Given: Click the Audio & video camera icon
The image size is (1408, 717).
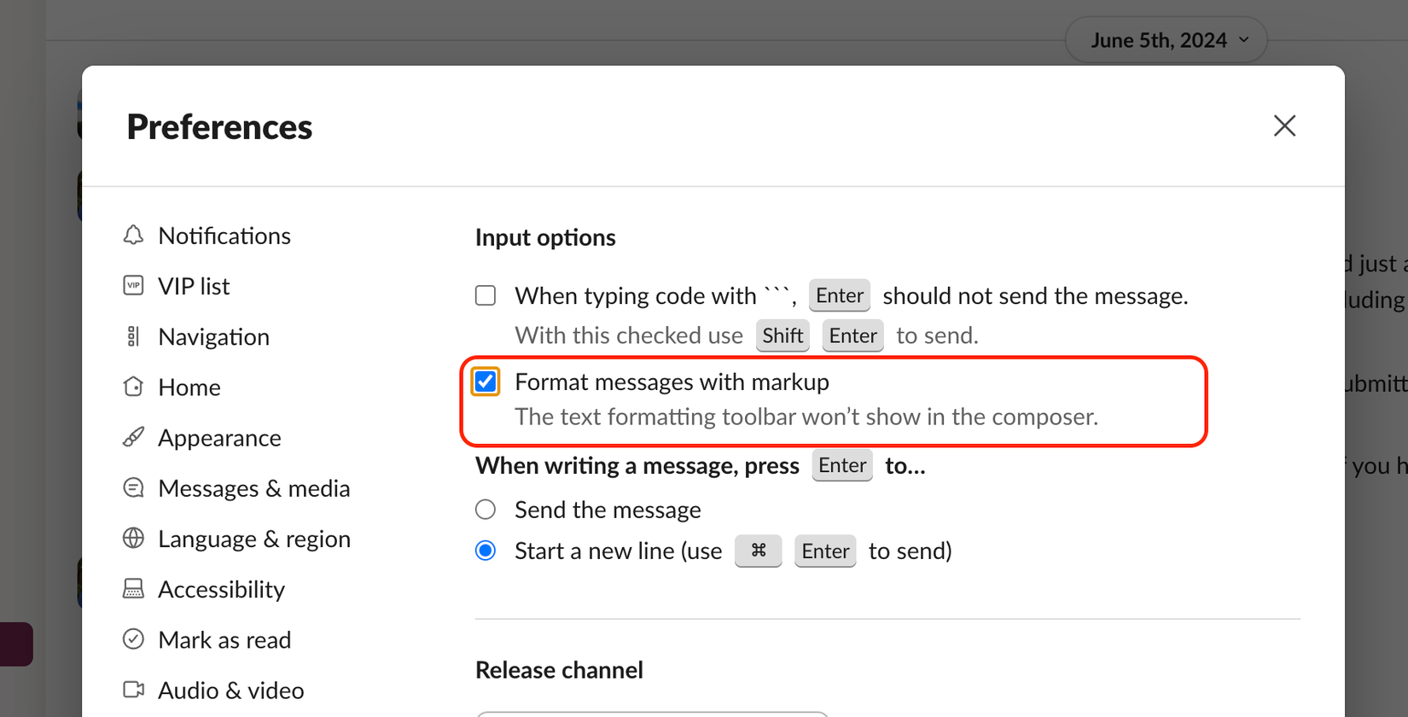Looking at the screenshot, I should (x=133, y=690).
